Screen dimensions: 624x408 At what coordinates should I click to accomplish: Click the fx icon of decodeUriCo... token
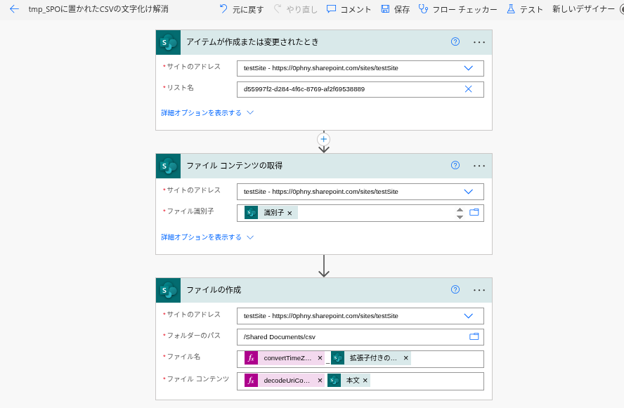coord(251,381)
